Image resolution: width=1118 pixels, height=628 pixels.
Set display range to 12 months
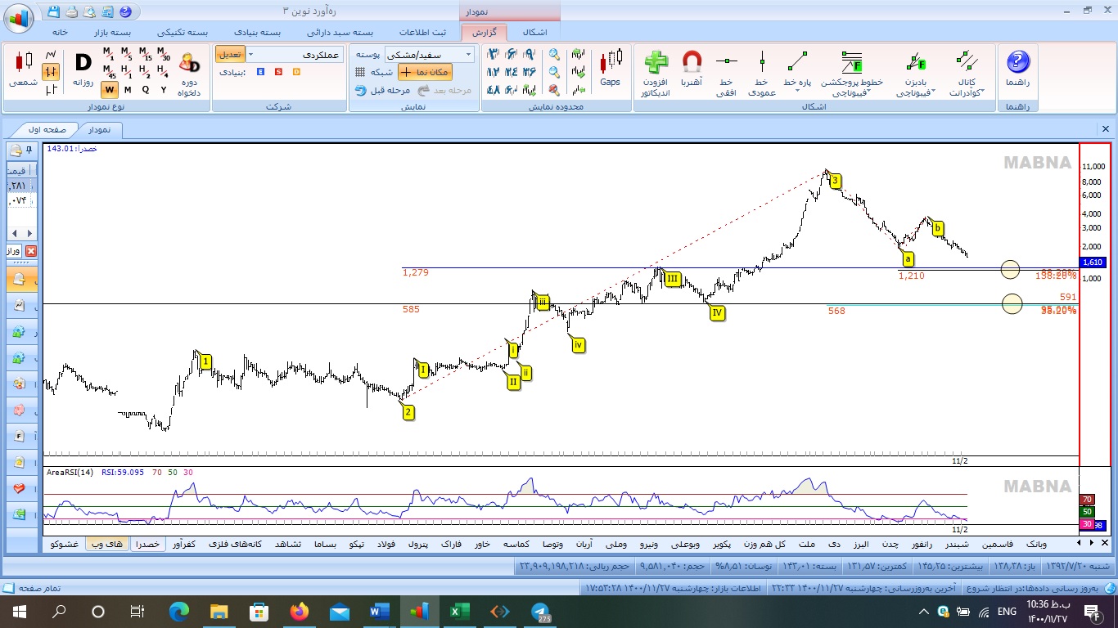click(493, 72)
